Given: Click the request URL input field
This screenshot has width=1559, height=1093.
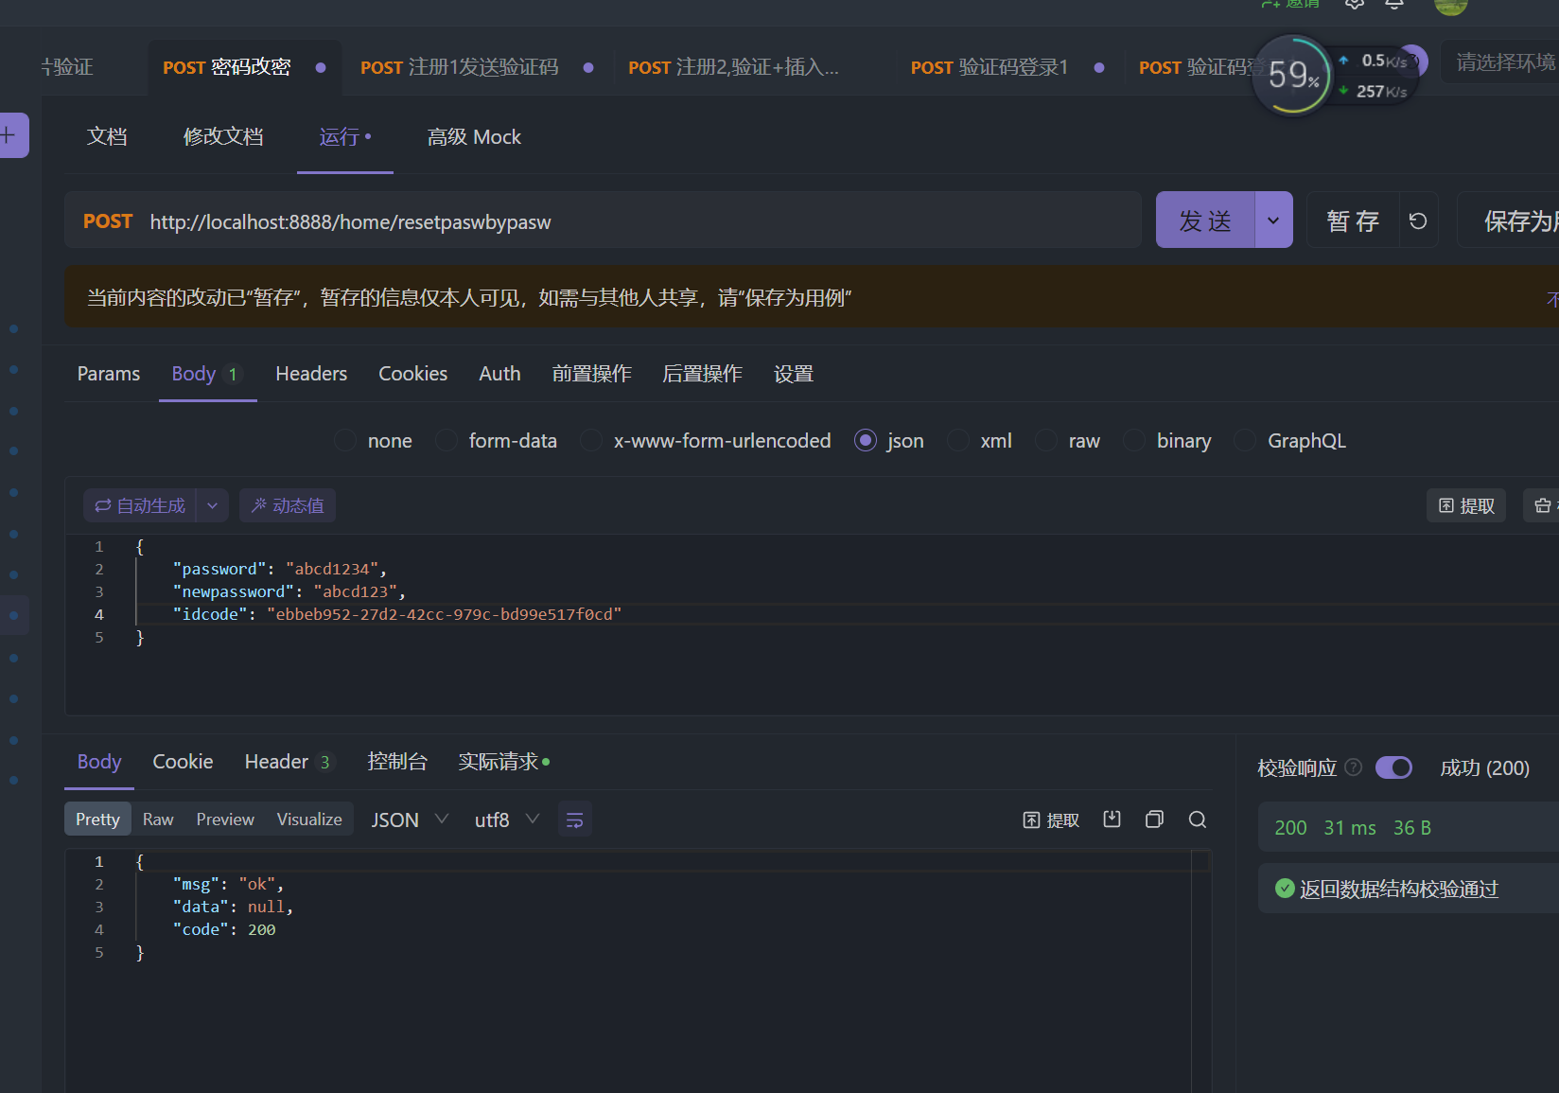Looking at the screenshot, I should (603, 220).
